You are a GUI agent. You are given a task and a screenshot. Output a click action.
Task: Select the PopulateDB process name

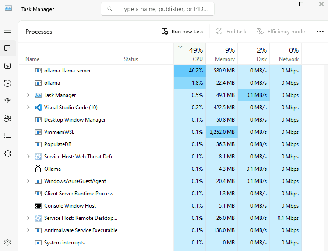[58, 144]
